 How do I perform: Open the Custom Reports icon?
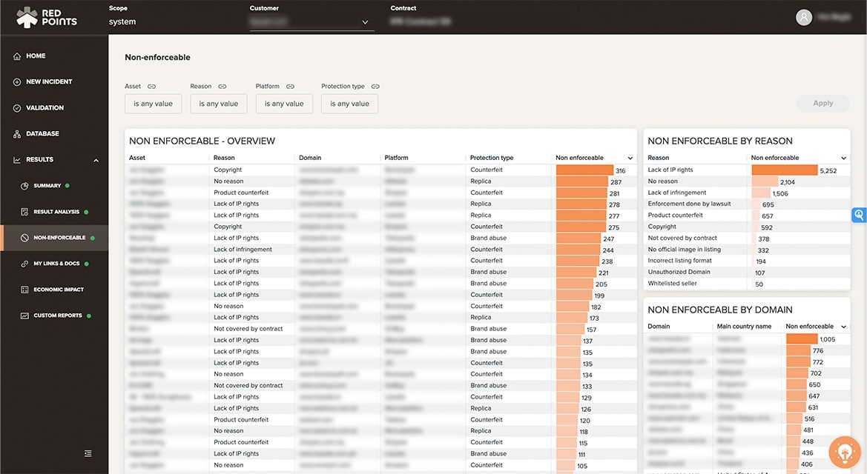click(x=24, y=315)
